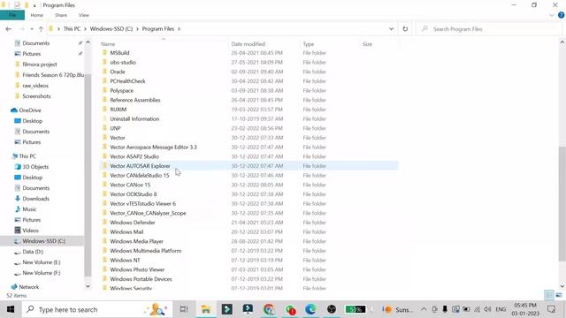Open the File menu
Viewport: 566px width, 318px height.
pos(12,15)
